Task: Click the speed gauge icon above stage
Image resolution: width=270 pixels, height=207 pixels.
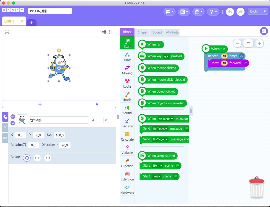Action: [x=7, y=32]
